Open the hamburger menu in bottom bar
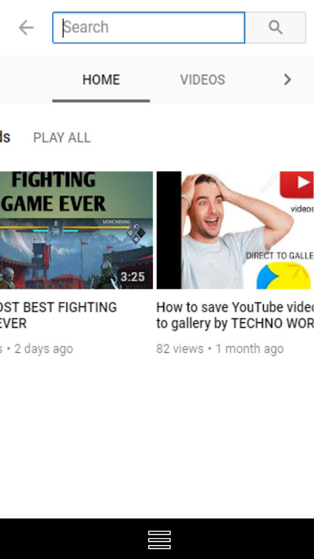The width and height of the screenshot is (314, 559). [x=159, y=539]
